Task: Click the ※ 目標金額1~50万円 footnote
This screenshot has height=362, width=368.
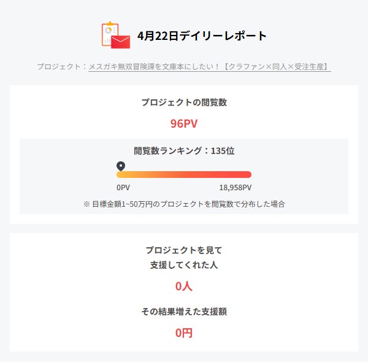Action: point(184,204)
